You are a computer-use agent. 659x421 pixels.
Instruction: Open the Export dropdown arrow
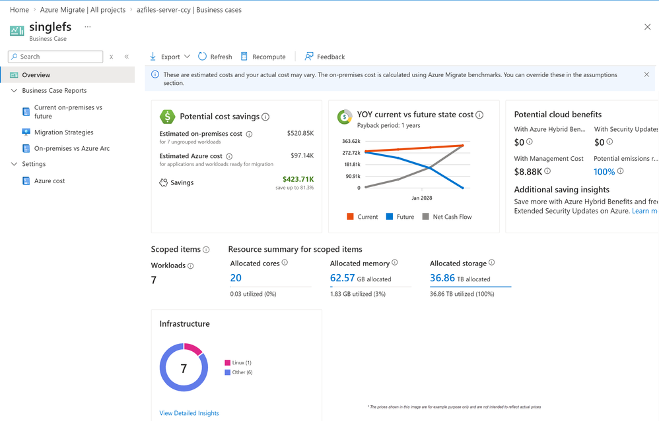click(x=187, y=57)
